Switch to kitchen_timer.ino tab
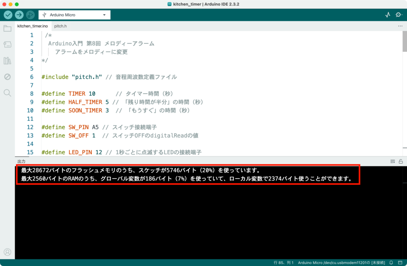407x266 pixels. click(x=33, y=26)
